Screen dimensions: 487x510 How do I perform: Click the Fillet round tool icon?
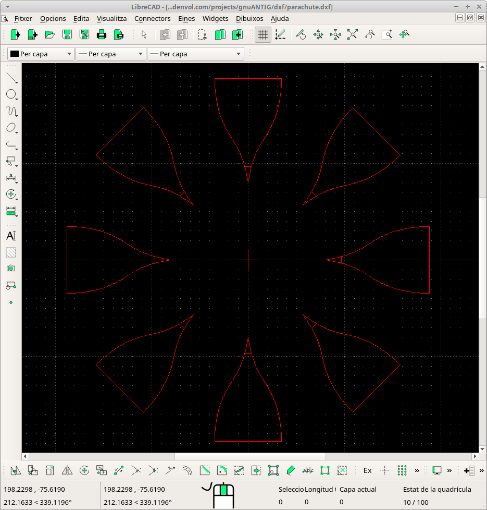[x=222, y=470]
